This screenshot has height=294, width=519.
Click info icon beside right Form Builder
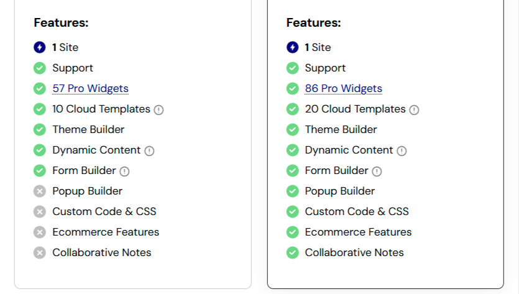377,172
